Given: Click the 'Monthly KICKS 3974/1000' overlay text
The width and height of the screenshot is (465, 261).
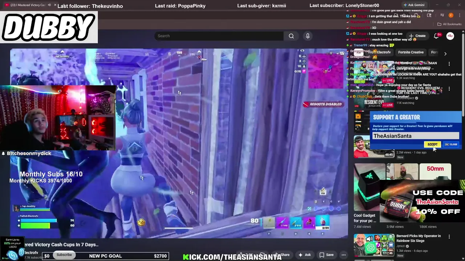Looking at the screenshot, I should (41, 181).
